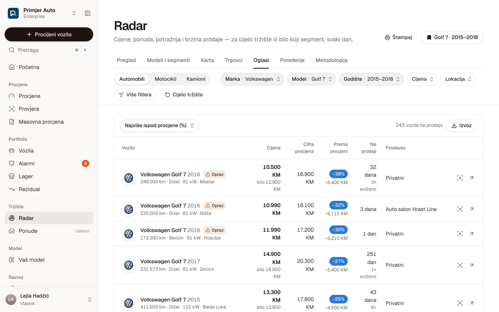Open Rezidual in sidebar
The image size is (499, 312).
pyautogui.click(x=49, y=189)
